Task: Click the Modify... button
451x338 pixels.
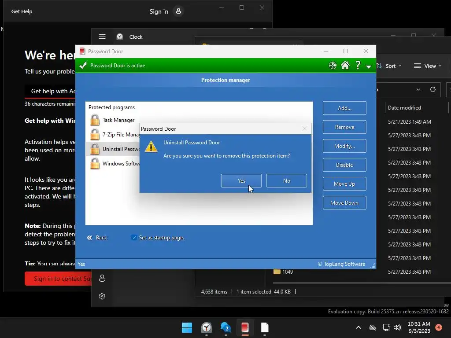Action: (344, 146)
